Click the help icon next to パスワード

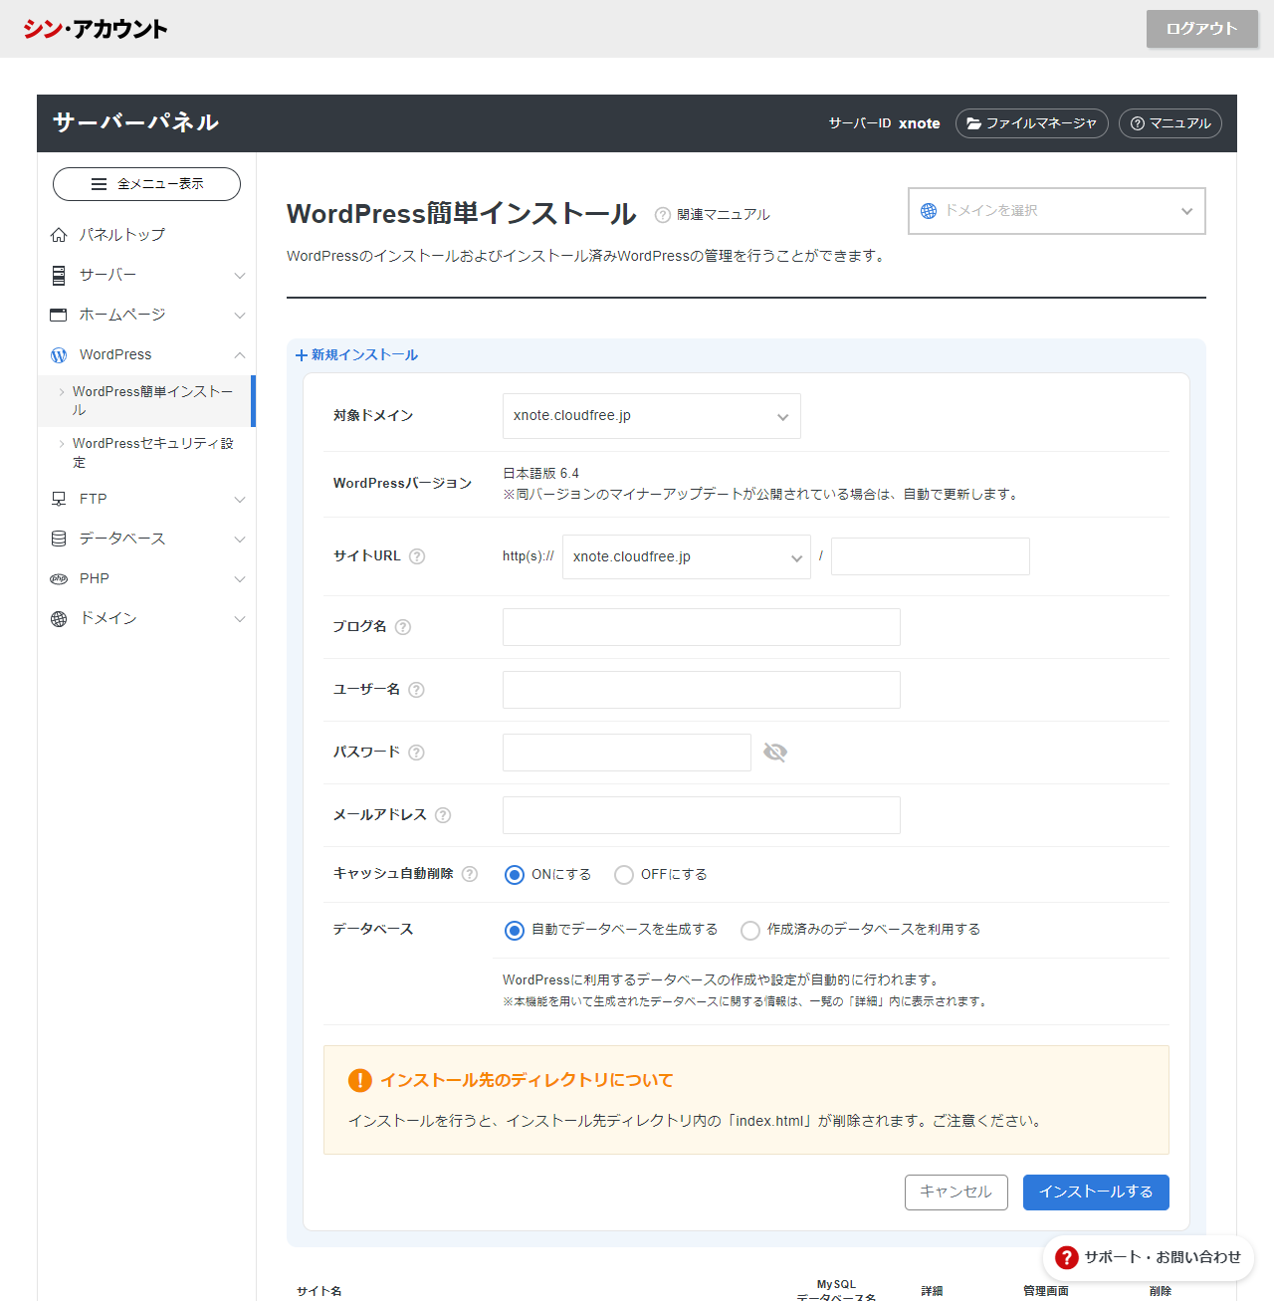[417, 753]
